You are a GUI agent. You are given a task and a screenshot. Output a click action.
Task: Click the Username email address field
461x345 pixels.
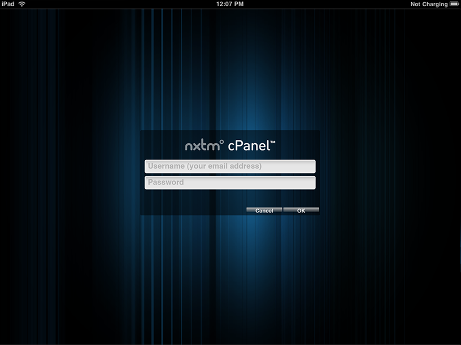pyautogui.click(x=230, y=166)
